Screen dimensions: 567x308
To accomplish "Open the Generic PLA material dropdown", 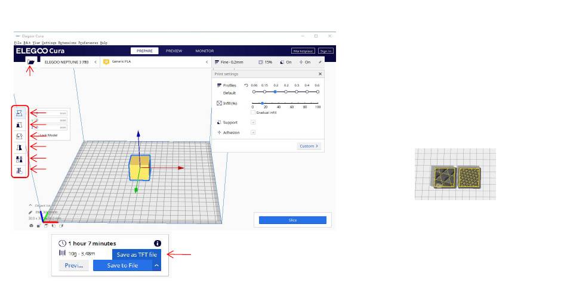I will (x=207, y=62).
